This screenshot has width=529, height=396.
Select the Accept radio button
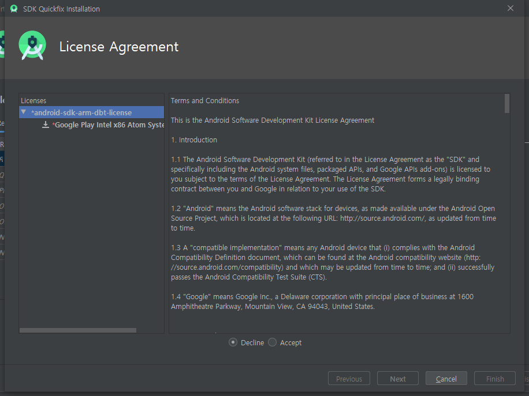click(272, 342)
